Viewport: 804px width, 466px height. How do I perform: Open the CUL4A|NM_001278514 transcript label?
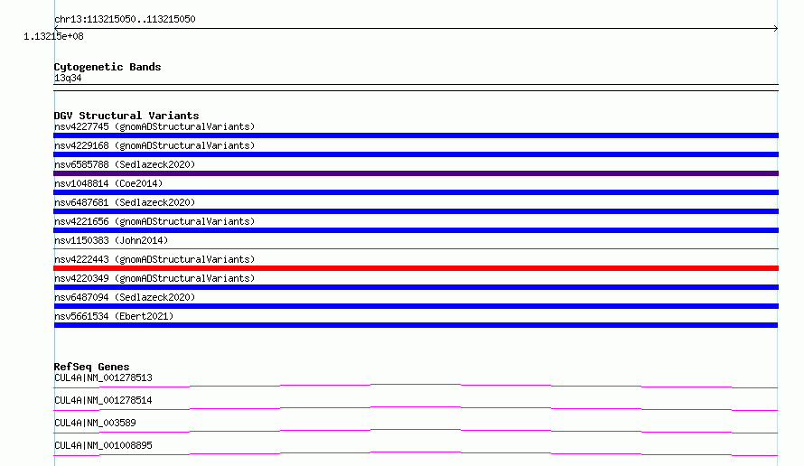[103, 400]
